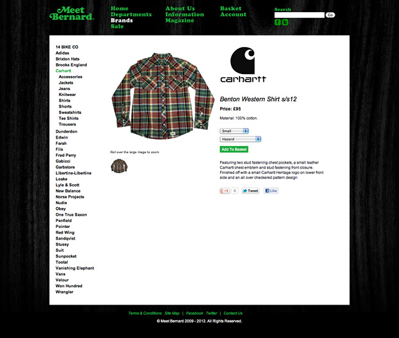Open the Terms & Conditions footer link

(x=145, y=314)
